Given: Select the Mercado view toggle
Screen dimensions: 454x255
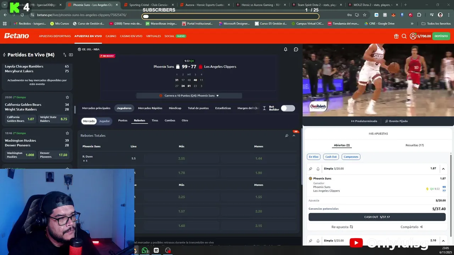Looking at the screenshot, I should (x=89, y=121).
